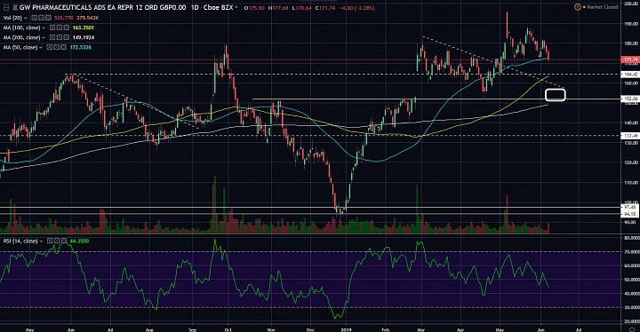Click the MA 100 value 163.3501

pyautogui.click(x=84, y=28)
